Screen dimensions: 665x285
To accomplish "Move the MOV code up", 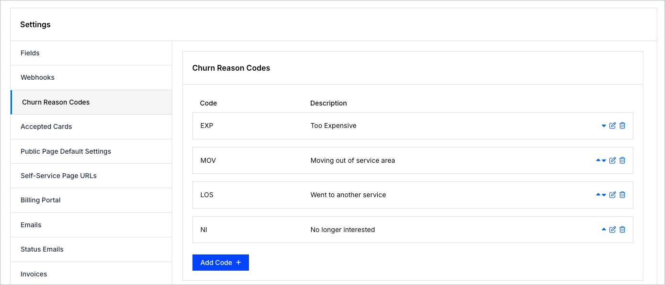I will pos(598,160).
